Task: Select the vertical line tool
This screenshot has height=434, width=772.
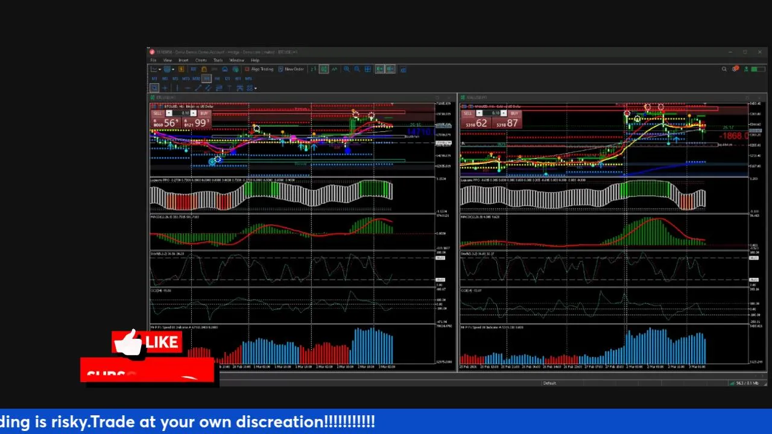Action: (x=177, y=88)
